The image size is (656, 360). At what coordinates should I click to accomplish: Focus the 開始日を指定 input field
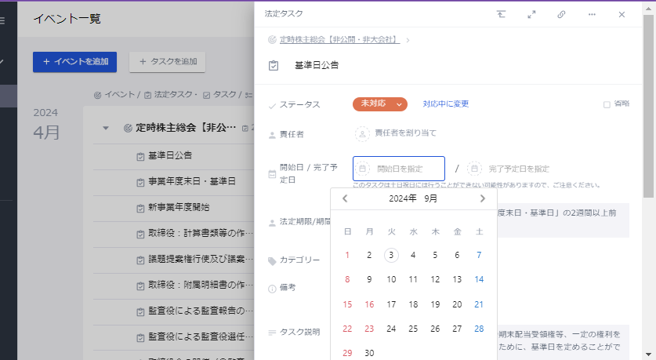pos(399,169)
